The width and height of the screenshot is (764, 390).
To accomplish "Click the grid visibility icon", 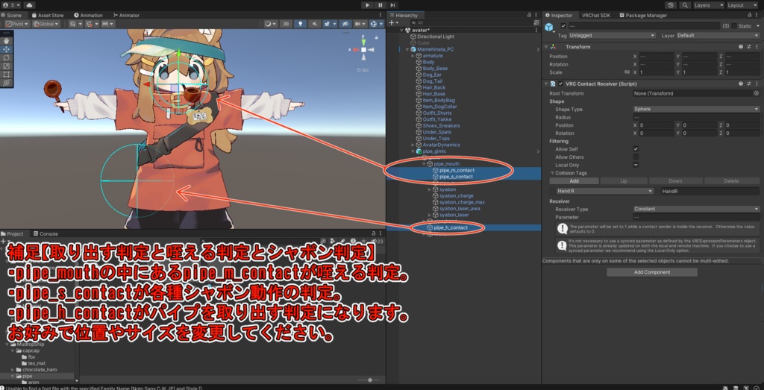I will click(74, 24).
